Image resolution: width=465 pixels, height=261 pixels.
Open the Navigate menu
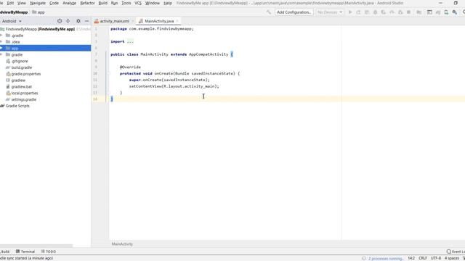38,3
